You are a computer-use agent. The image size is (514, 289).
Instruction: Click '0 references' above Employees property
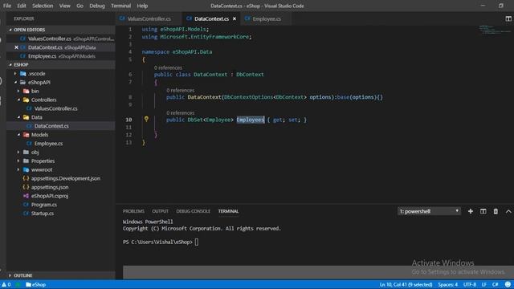point(180,112)
